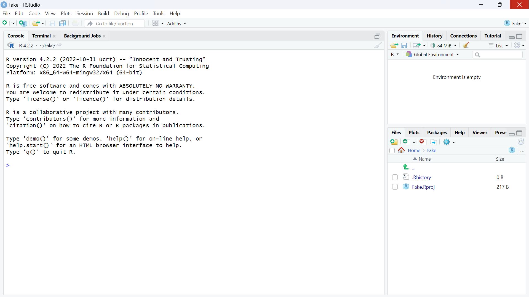
Task: Refresh the file listing in Files pane
Action: click(x=521, y=142)
